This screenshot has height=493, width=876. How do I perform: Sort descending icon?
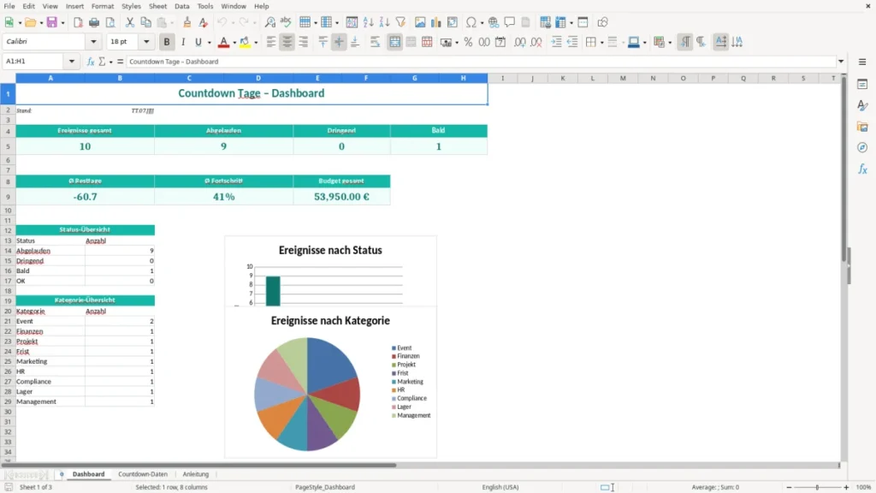pos(384,22)
